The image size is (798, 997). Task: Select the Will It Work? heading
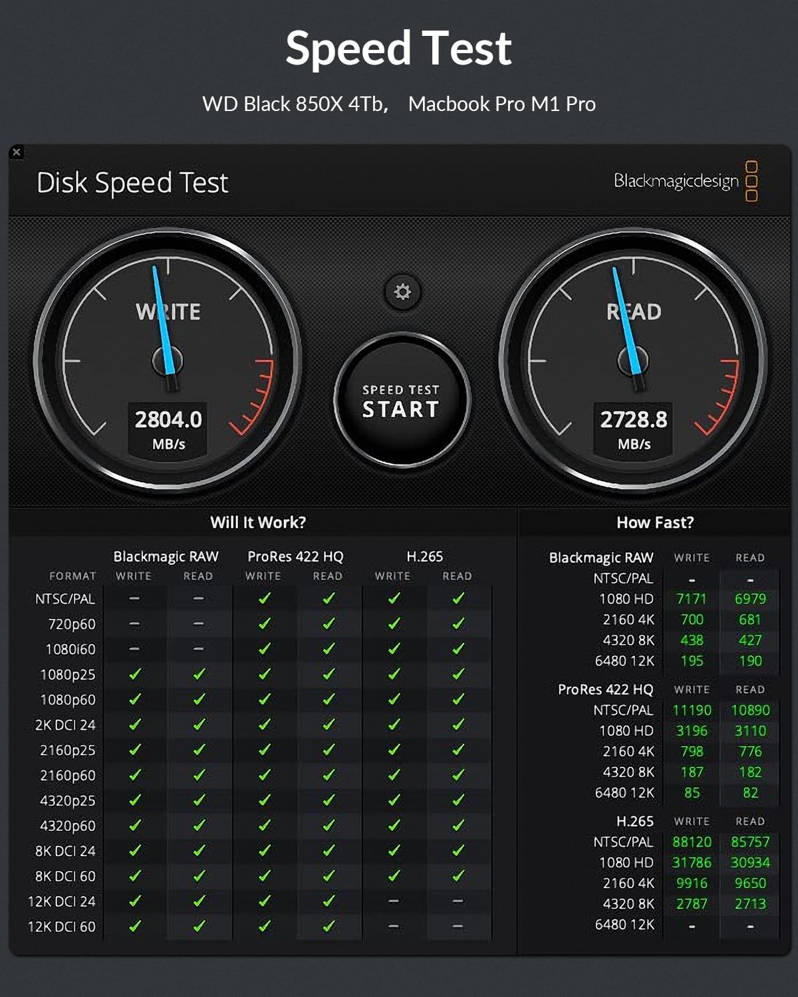coord(258,522)
